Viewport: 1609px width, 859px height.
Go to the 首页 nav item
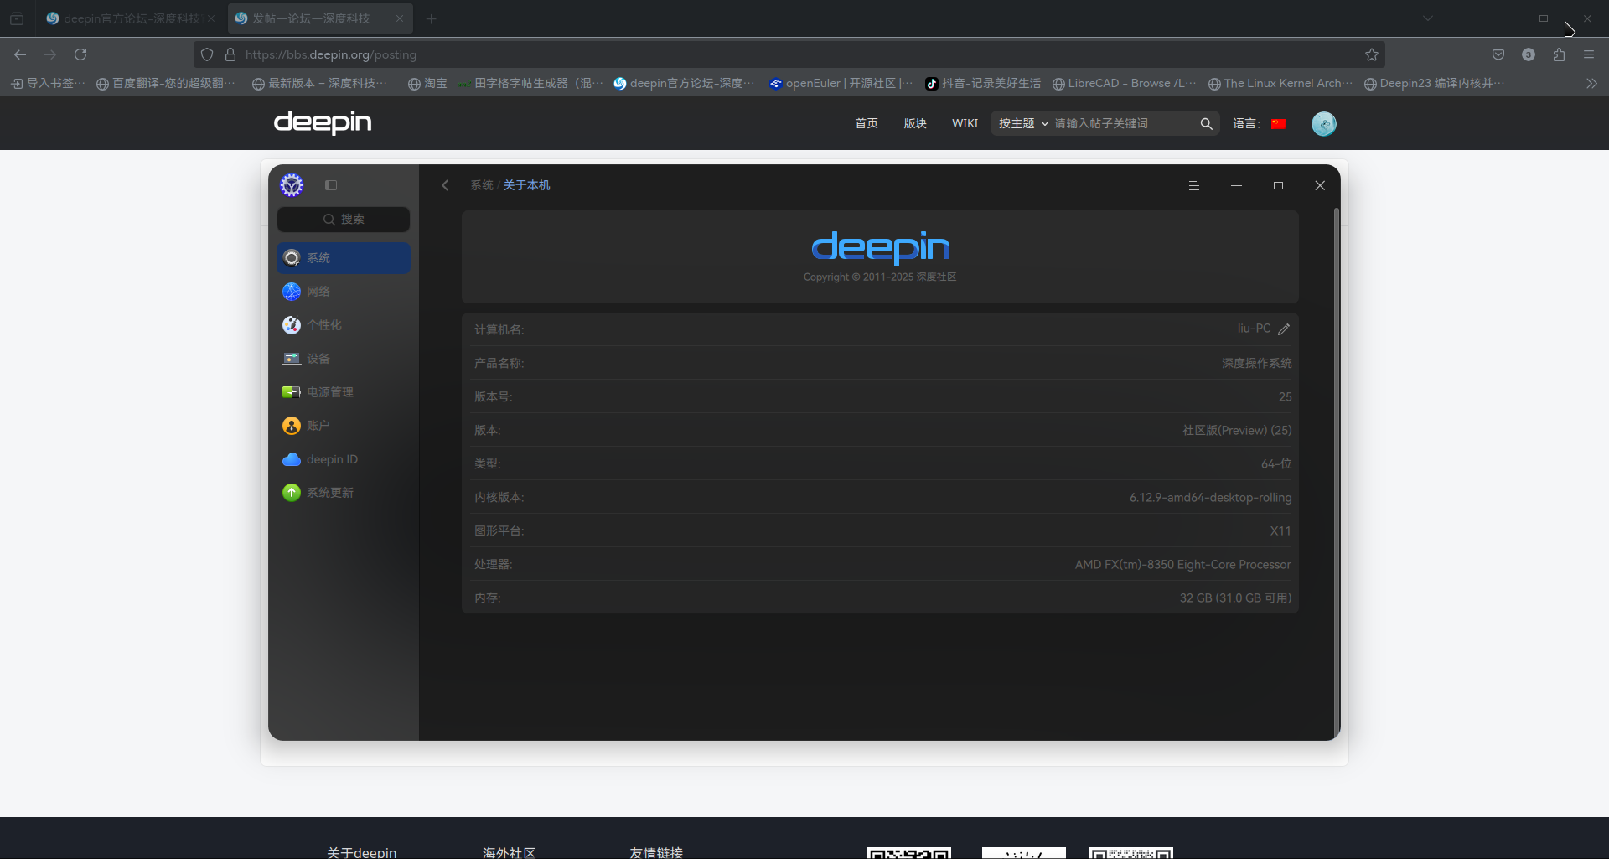867,123
